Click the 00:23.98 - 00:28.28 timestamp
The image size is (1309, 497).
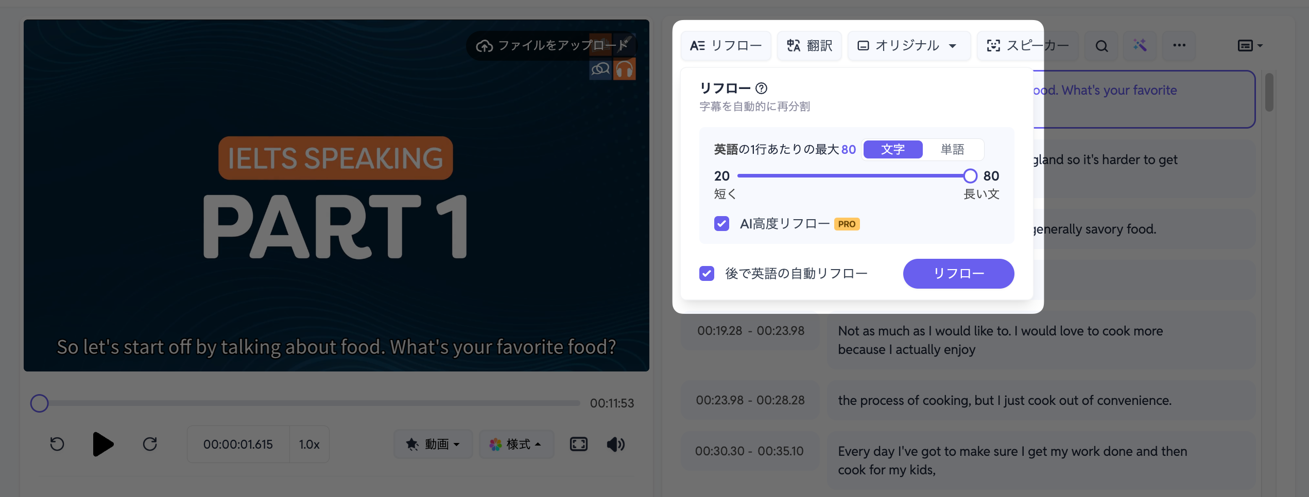coord(750,400)
